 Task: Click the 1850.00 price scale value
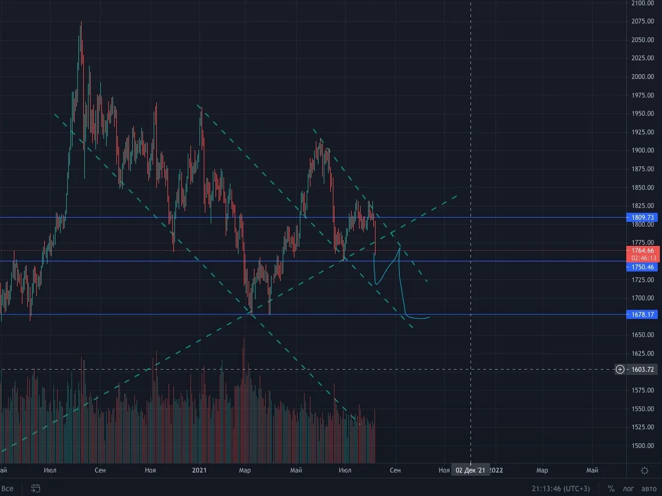coord(643,188)
